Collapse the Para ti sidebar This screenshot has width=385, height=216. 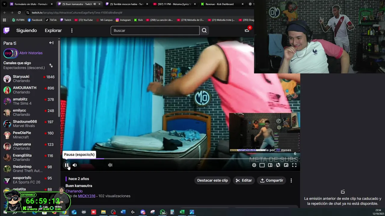coord(51,43)
